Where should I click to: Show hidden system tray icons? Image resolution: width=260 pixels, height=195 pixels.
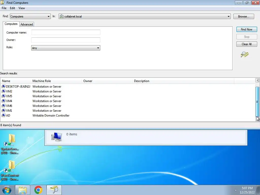(x=236, y=190)
